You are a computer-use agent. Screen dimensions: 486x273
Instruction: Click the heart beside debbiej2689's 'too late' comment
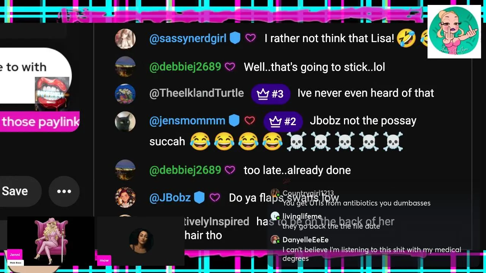(x=230, y=170)
